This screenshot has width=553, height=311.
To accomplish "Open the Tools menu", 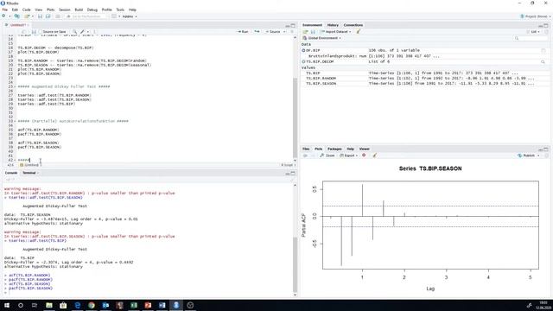I will click(x=120, y=10).
